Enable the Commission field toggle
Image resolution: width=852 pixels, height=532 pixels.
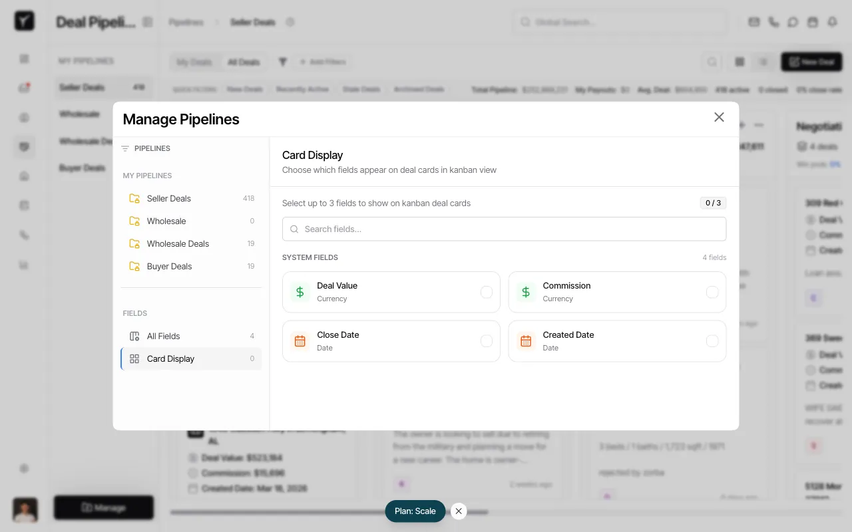coord(712,292)
